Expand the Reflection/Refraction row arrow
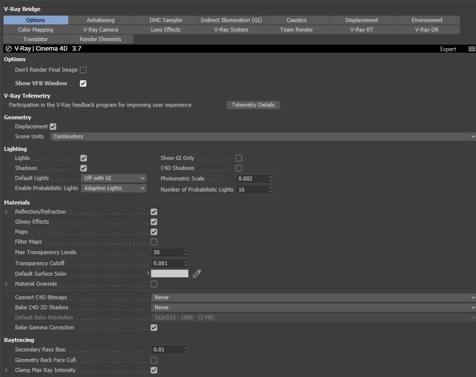This screenshot has height=377, width=476. [7, 212]
